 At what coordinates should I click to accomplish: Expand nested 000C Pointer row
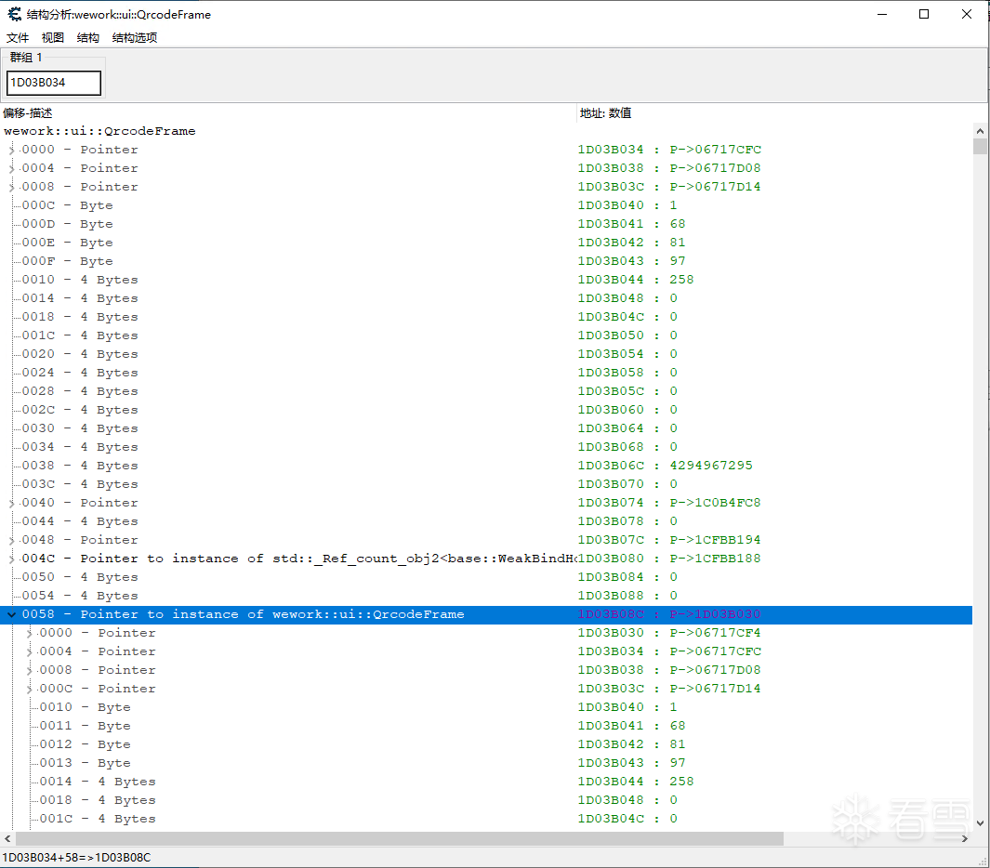point(29,689)
